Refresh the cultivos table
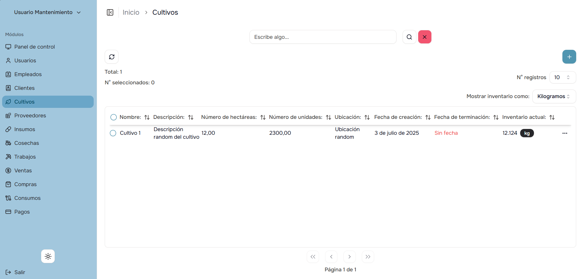Viewport: 582px width, 279px height. click(x=112, y=57)
